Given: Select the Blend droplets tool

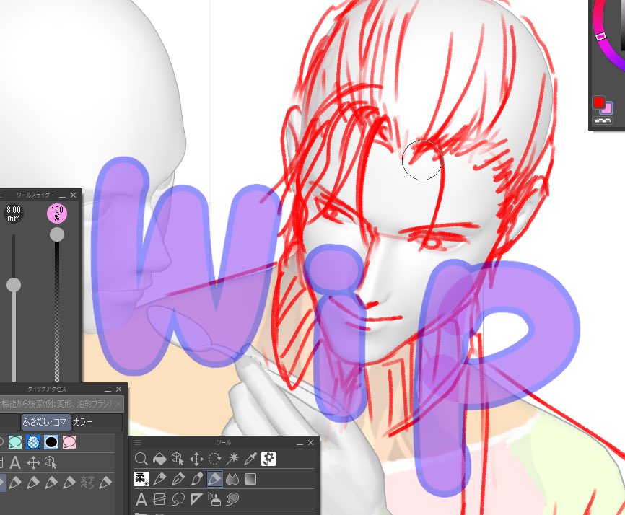Looking at the screenshot, I should (232, 479).
